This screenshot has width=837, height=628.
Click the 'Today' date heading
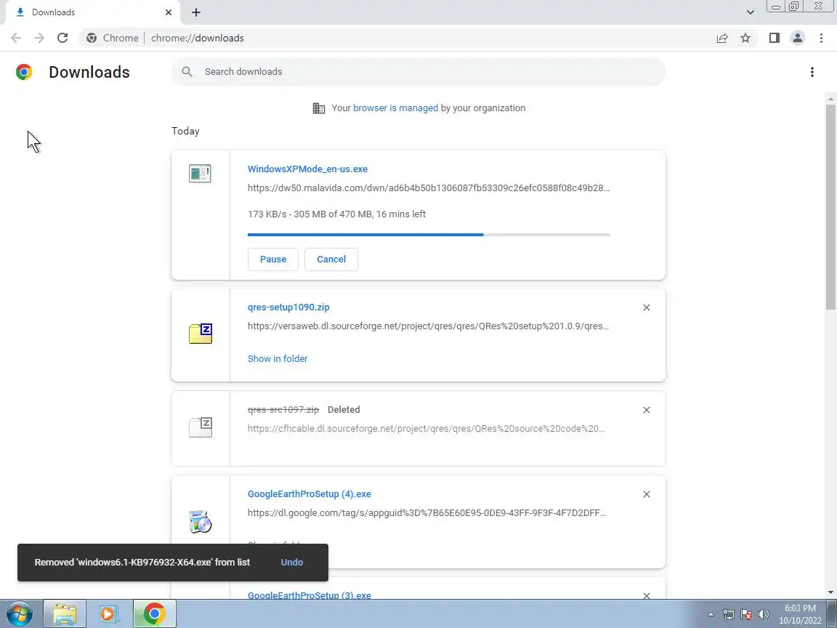pos(185,131)
